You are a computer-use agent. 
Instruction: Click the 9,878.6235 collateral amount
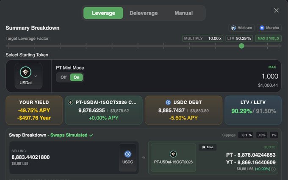click(91, 111)
